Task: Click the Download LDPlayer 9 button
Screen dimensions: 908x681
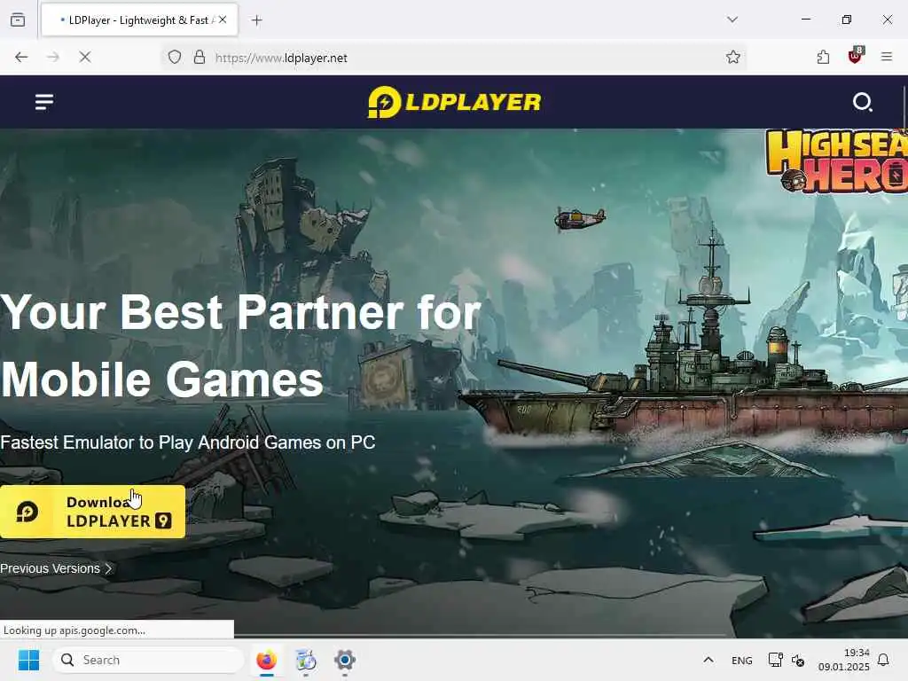Action: [x=92, y=512]
